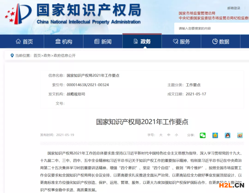This screenshot has height=193, width=249.
Task: Click the 邮箱登录 link
Action: click(233, 8)
